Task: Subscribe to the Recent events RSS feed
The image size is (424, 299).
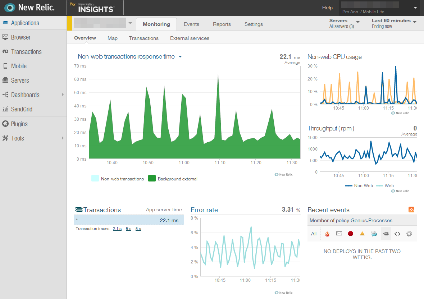Action: coord(411,210)
